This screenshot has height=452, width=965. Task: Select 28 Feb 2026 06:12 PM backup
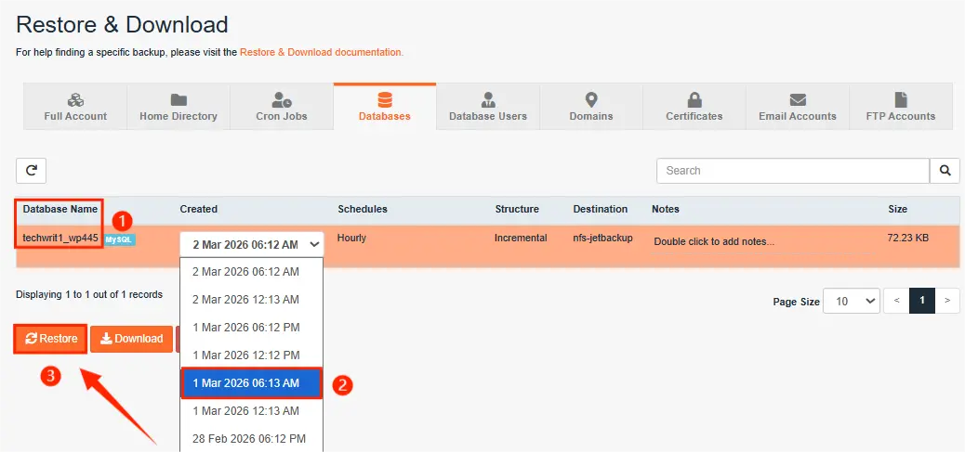(x=251, y=439)
